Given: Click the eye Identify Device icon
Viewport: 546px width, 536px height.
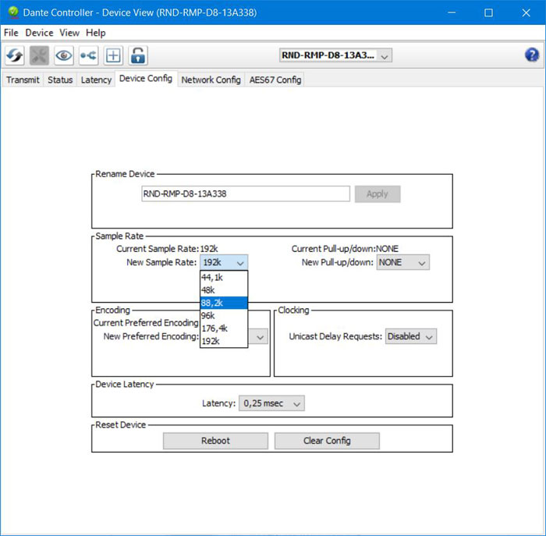Looking at the screenshot, I should (63, 55).
